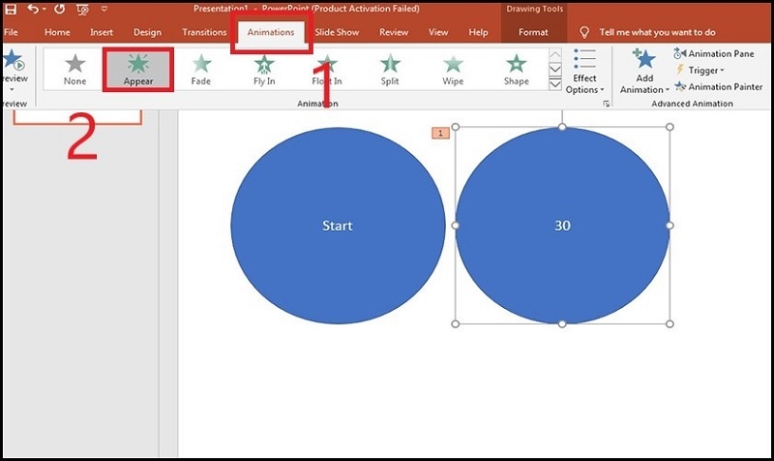Apply the Appear animation effect
Image resolution: width=774 pixels, height=461 pixels.
138,68
